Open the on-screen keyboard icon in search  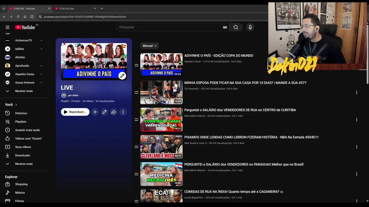225,27
